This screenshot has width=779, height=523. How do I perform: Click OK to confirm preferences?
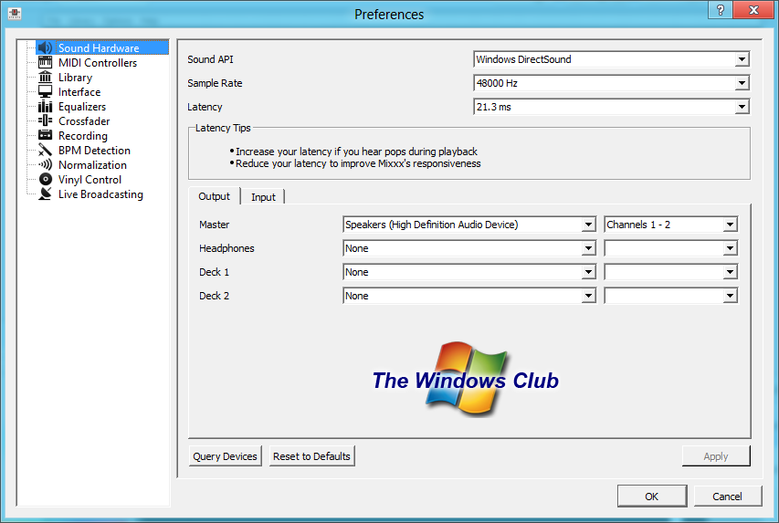(x=652, y=497)
